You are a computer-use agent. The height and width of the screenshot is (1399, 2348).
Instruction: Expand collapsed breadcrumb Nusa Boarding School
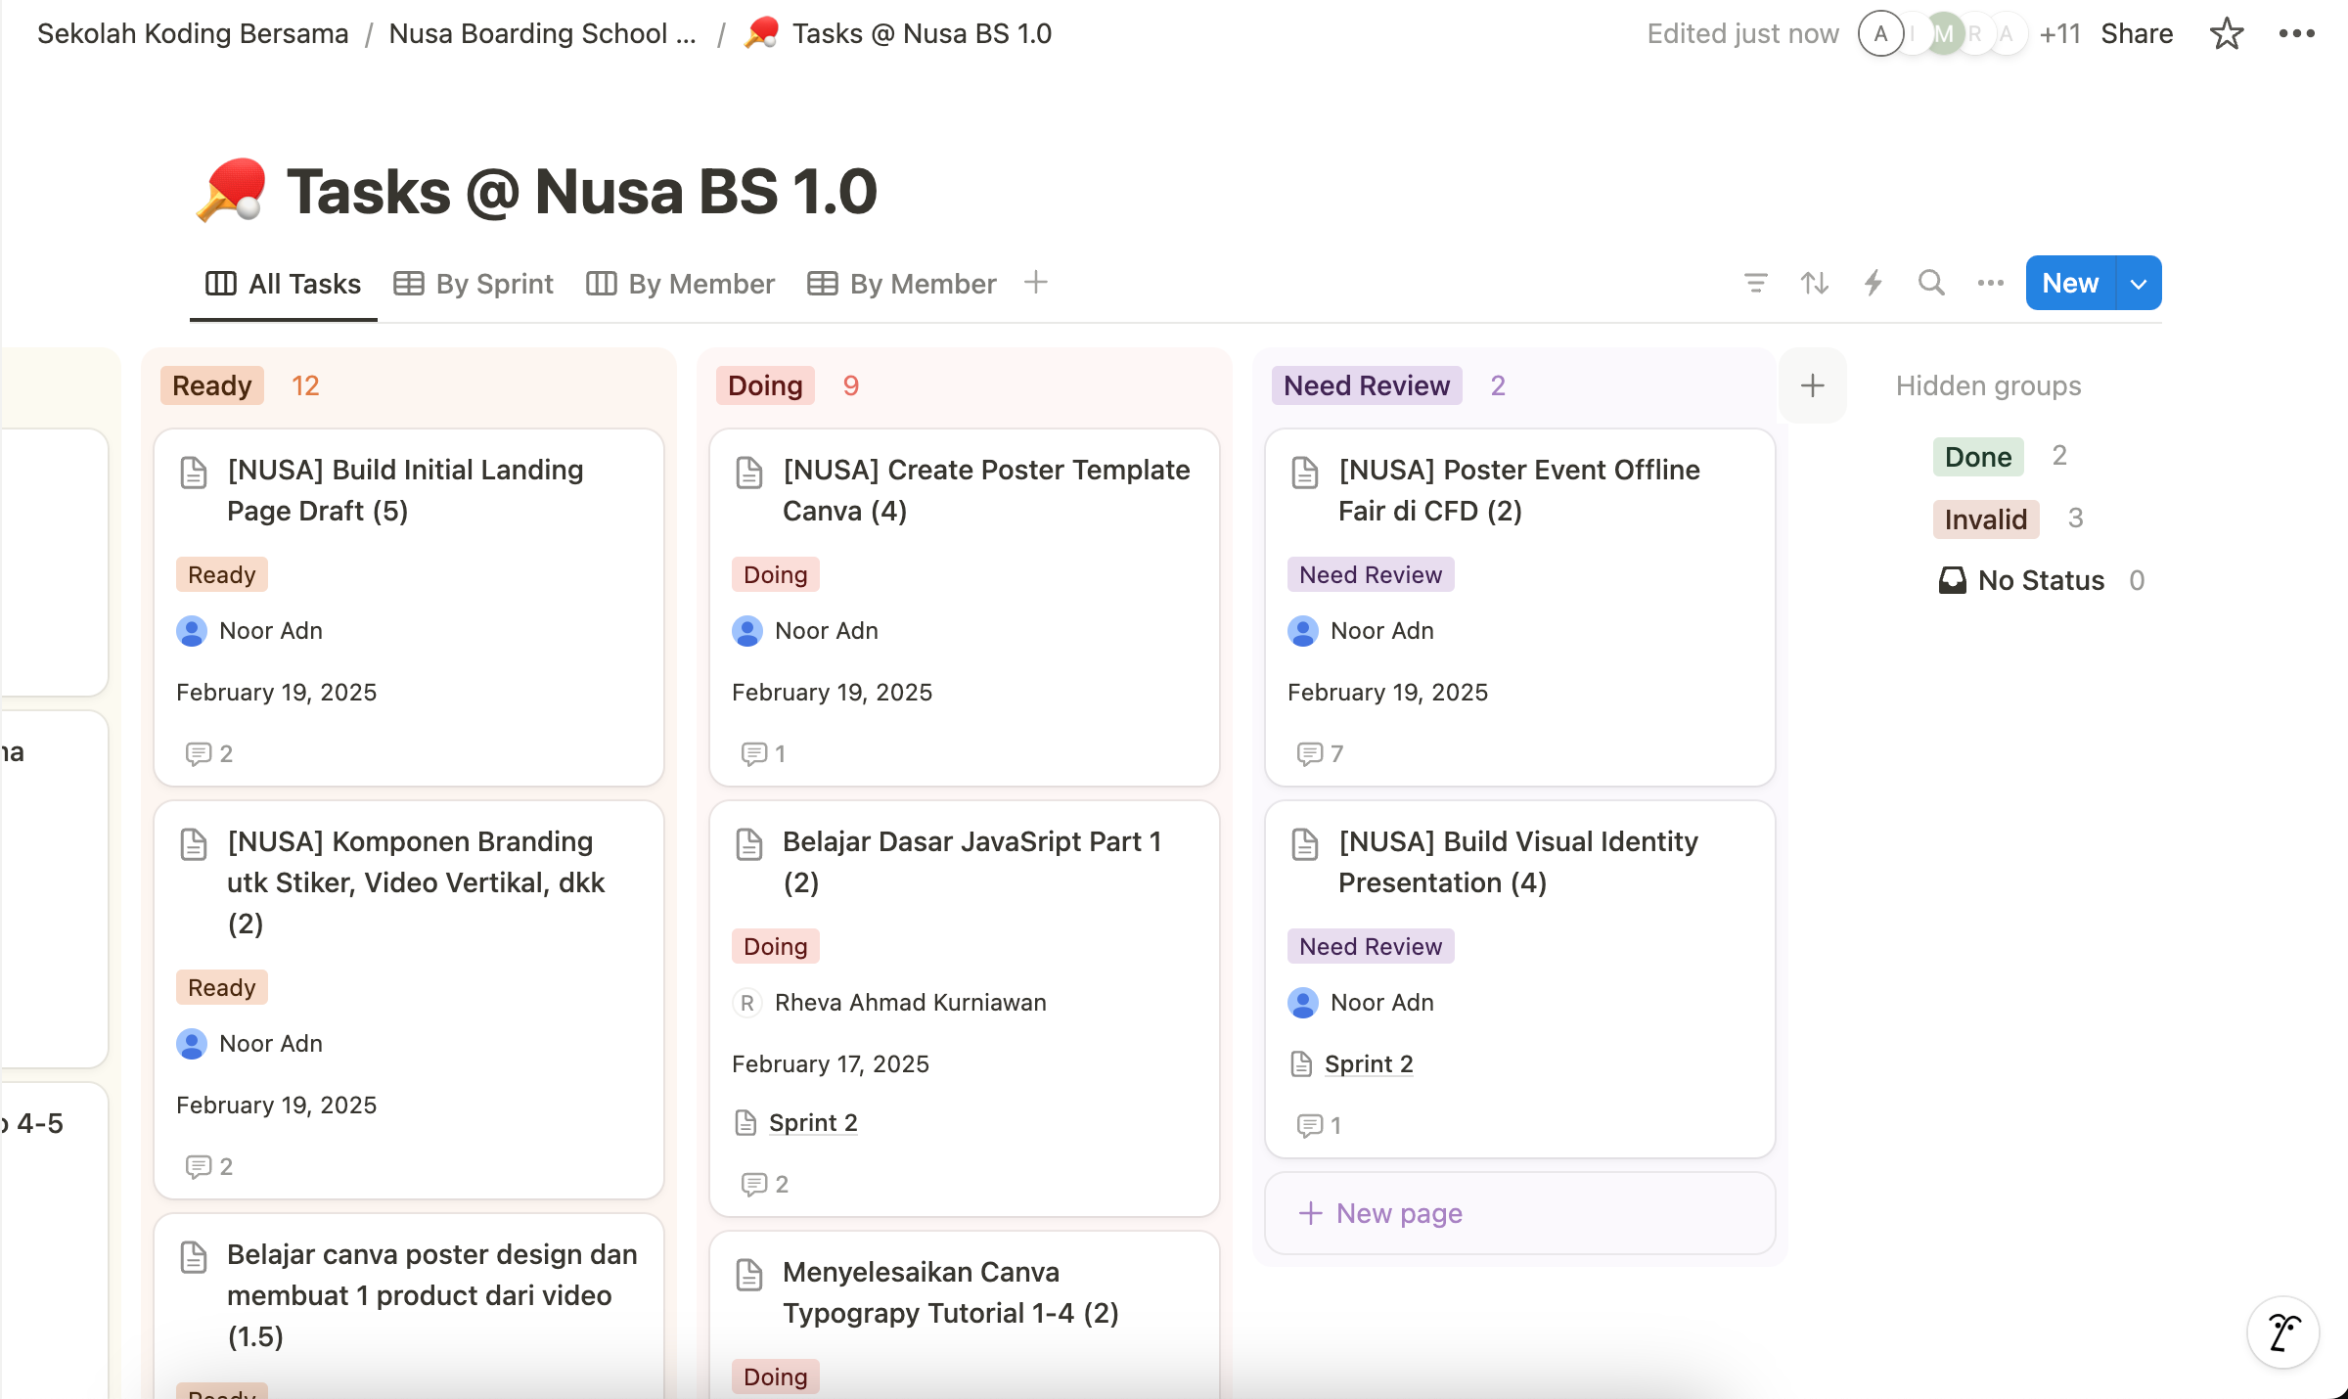(x=542, y=34)
